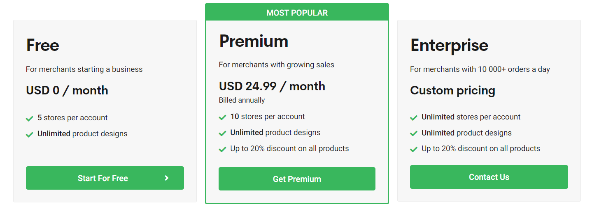This screenshot has height=211, width=592.
Task: Click checkmark beside Premium's Unlimited product designs
Action: click(222, 133)
